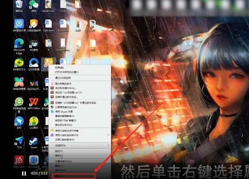Select 压缩到 "UC浏览器.rar" 并通过邮件发送
This screenshot has width=249, height=179.
pyautogui.click(x=80, y=103)
